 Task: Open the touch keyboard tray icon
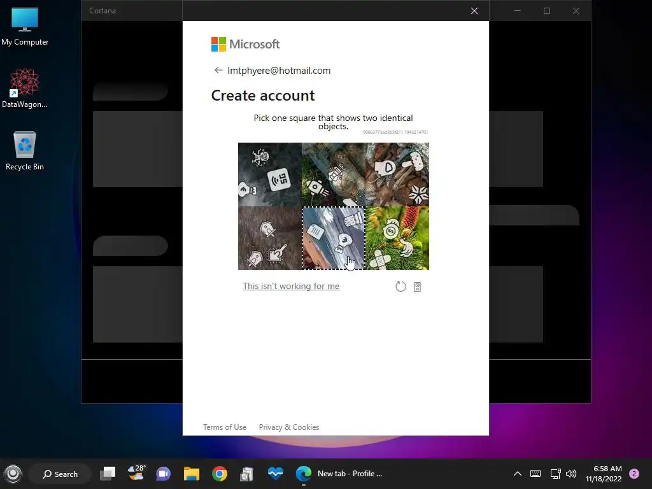(x=535, y=474)
